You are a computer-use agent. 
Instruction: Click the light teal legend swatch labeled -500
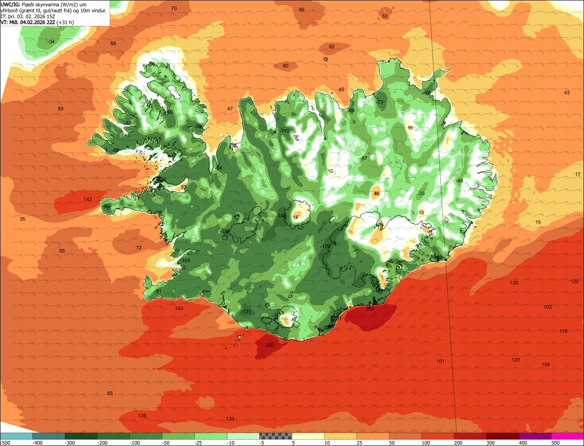coord(16,436)
